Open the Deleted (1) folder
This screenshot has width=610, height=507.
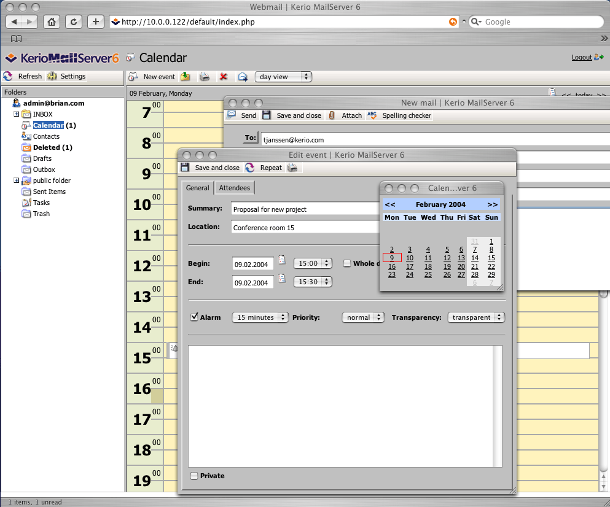(52, 147)
